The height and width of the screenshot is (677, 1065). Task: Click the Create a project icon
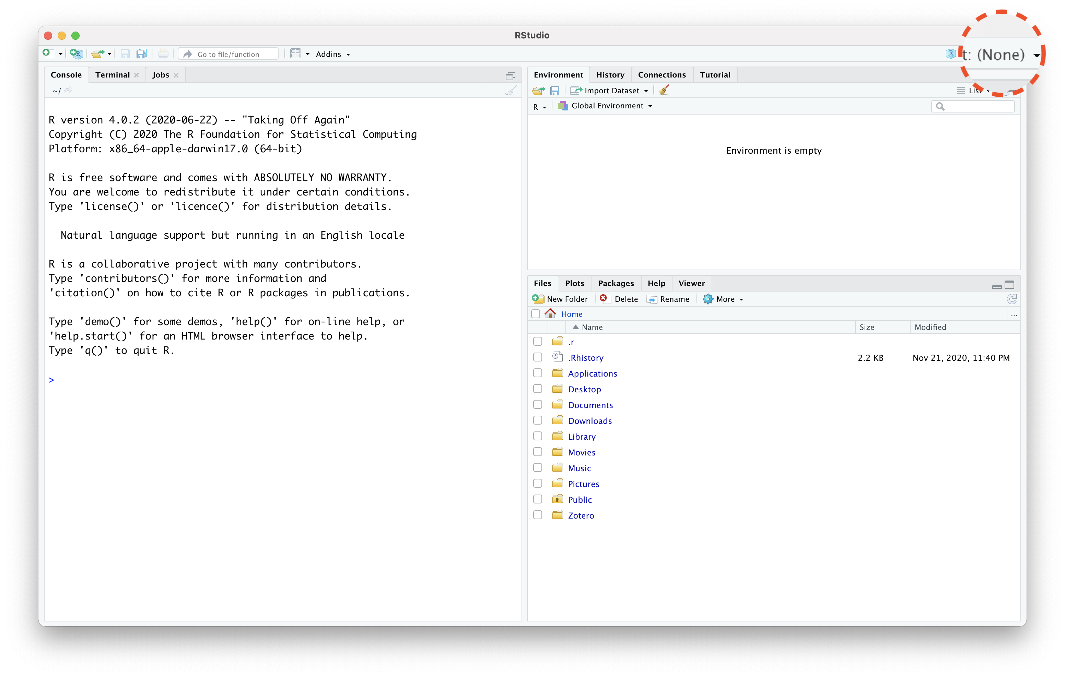(x=76, y=54)
